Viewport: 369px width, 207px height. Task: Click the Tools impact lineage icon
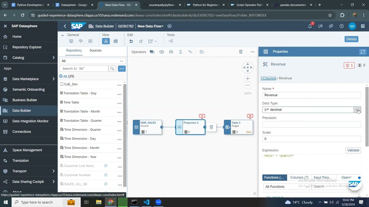171,41
